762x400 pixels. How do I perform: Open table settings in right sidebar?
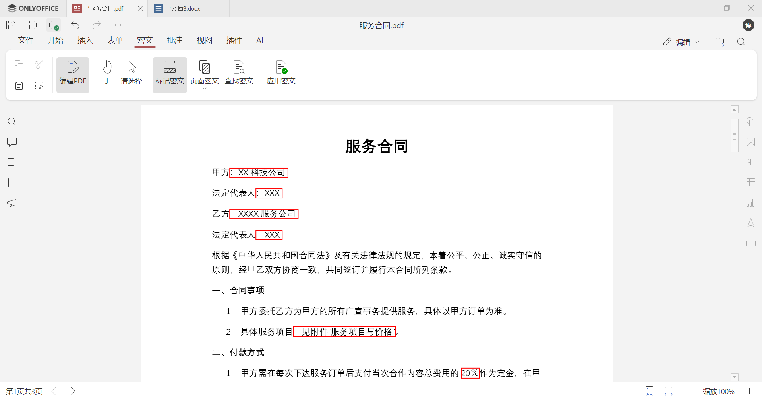750,182
